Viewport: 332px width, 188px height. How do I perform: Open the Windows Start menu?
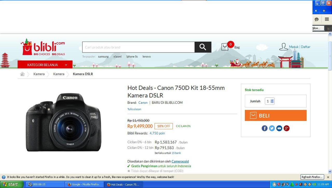[x=12, y=184]
